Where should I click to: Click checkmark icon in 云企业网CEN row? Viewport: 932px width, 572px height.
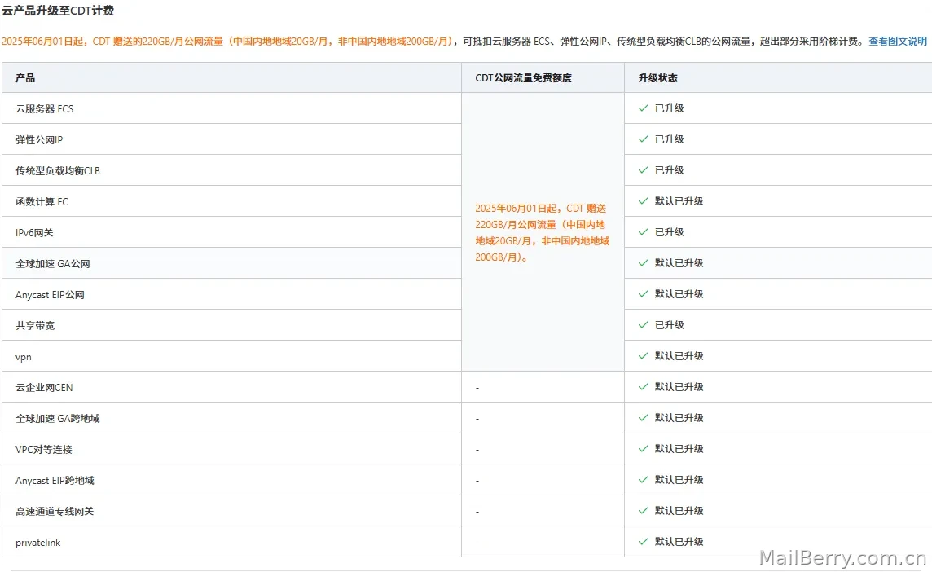tap(643, 386)
